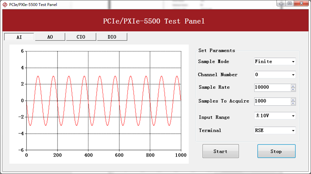Click the x-axis label 600
Image resolution: width=311 pixels, height=174 pixels.
[119, 155]
